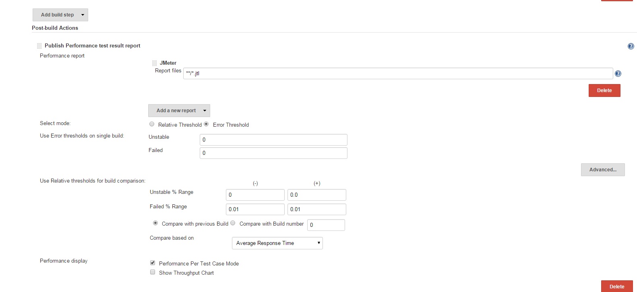Viewport: 637px width, 292px height.
Task: Open Add a new report dropdown
Action: tap(179, 111)
